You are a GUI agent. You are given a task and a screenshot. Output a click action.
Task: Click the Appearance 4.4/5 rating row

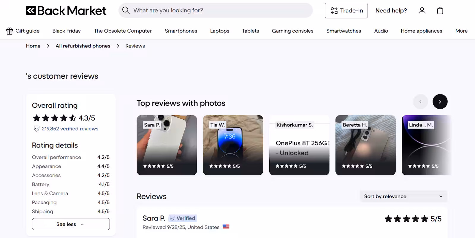point(71,166)
